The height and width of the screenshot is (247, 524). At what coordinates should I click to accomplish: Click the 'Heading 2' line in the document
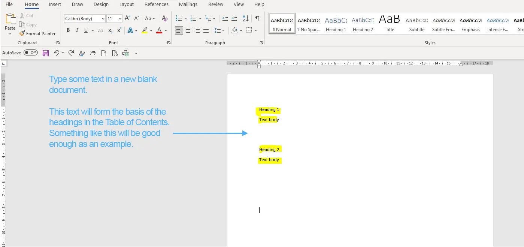pyautogui.click(x=269, y=149)
